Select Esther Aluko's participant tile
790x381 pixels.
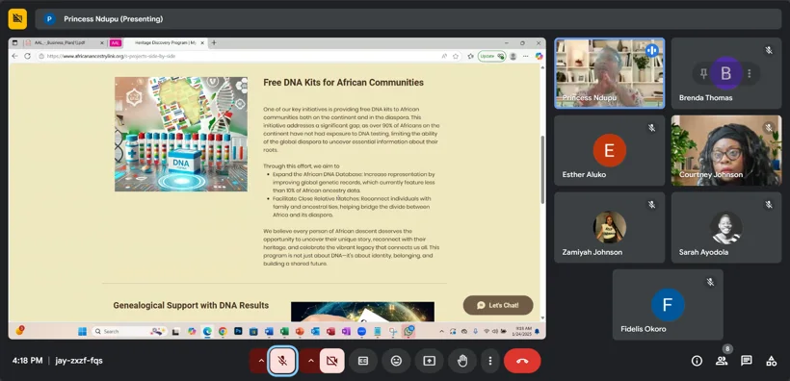click(609, 150)
